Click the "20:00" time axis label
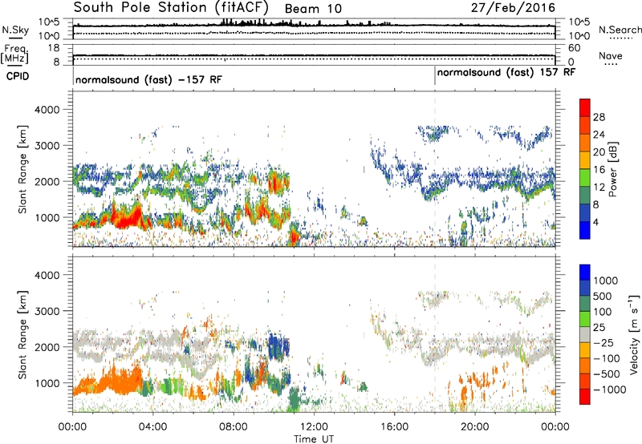Screen dimensions: 642x444 pyautogui.click(x=475, y=427)
